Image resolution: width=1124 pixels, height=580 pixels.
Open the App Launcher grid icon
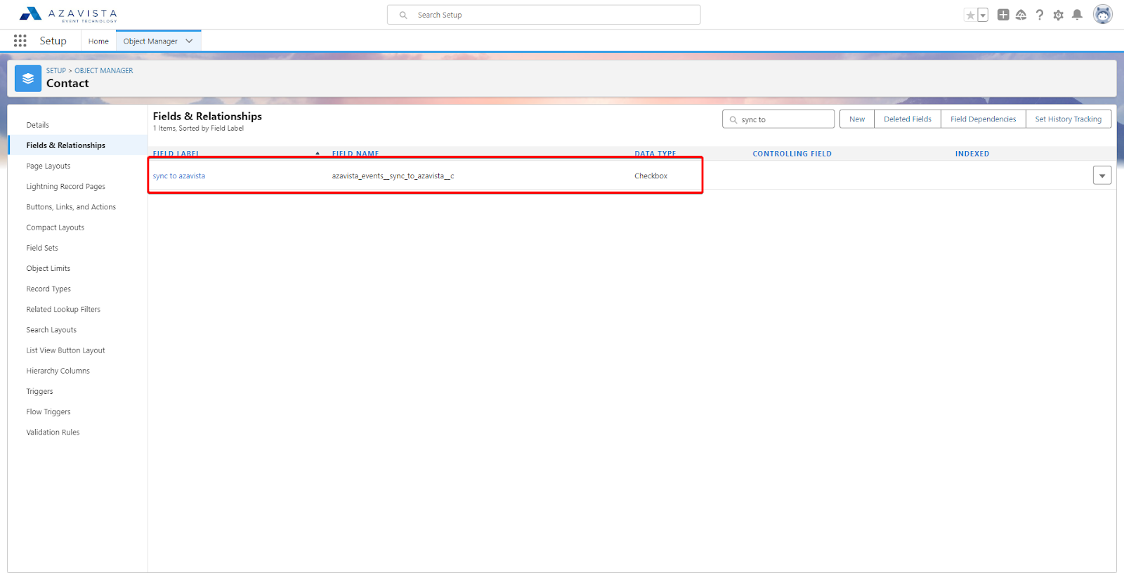20,41
